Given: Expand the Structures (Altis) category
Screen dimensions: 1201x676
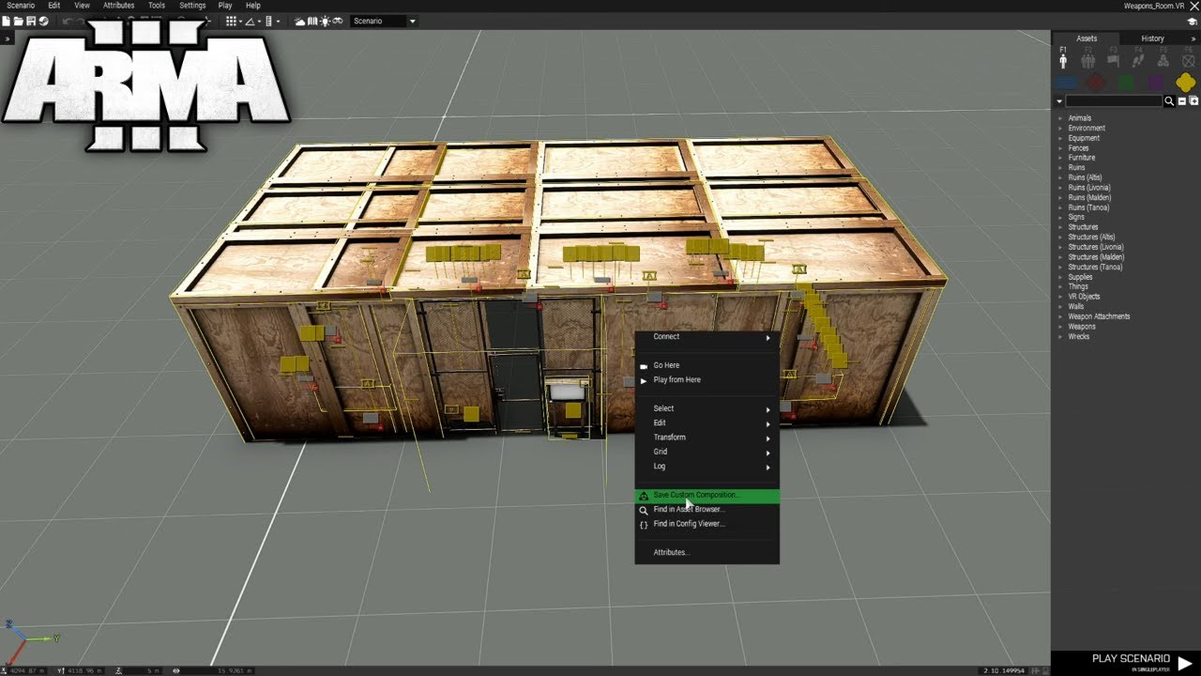Looking at the screenshot, I should pos(1060,238).
